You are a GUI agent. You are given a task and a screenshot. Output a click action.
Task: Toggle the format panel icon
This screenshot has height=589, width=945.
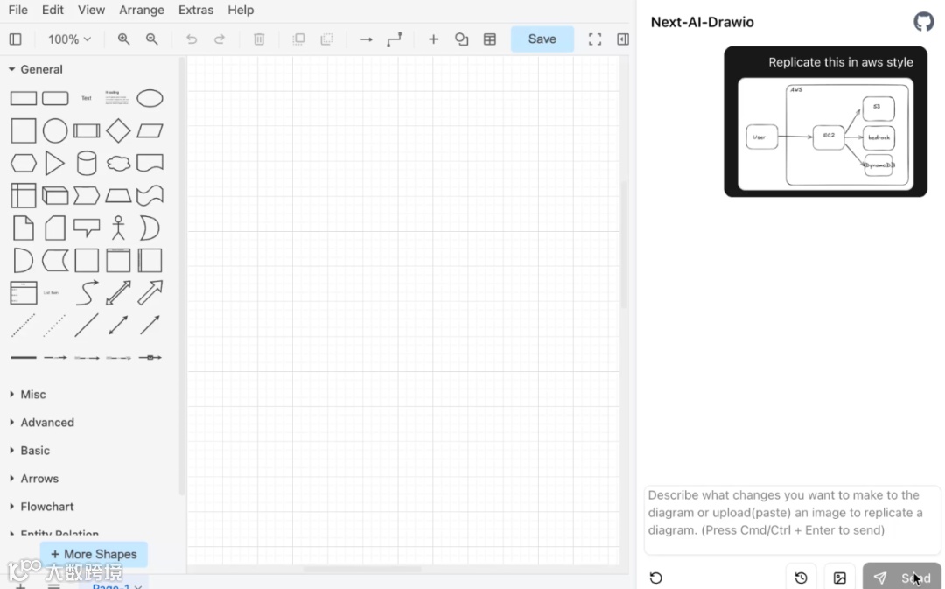(623, 39)
